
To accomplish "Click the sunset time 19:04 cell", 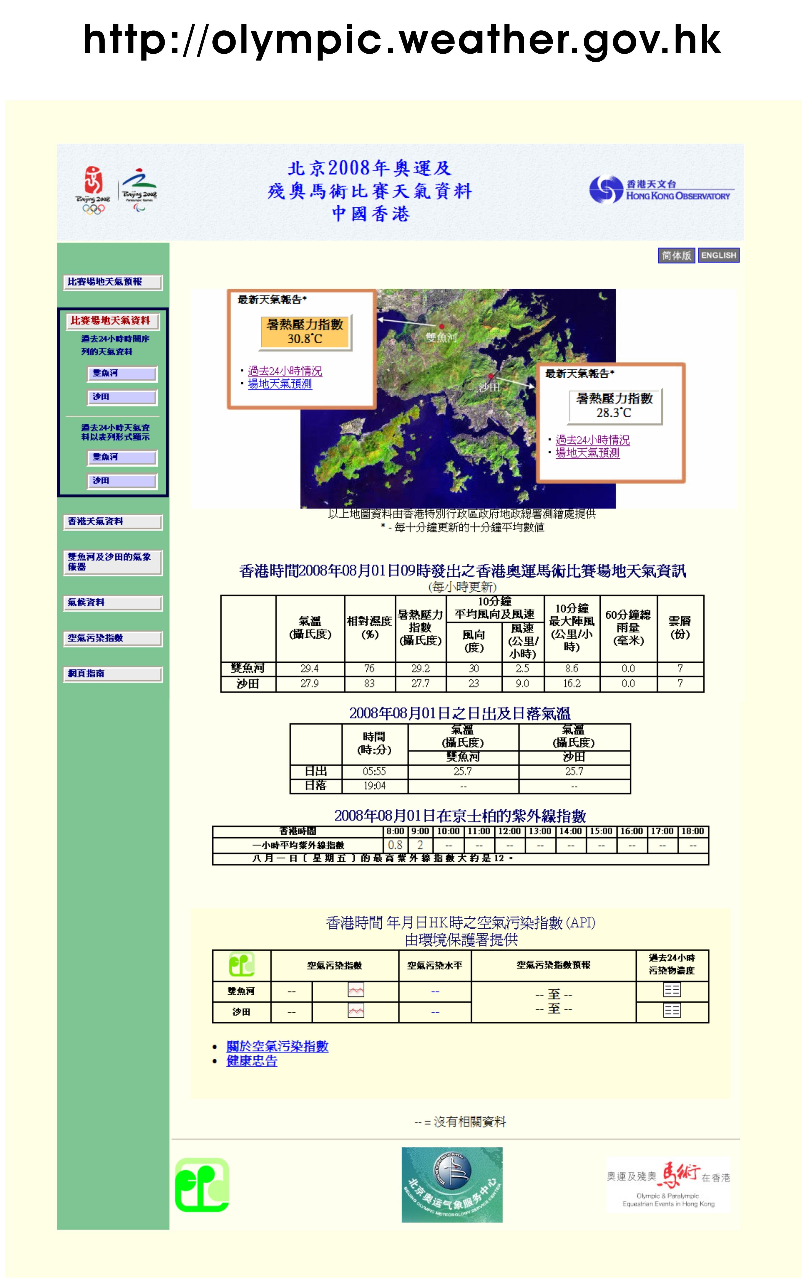I will point(374,786).
